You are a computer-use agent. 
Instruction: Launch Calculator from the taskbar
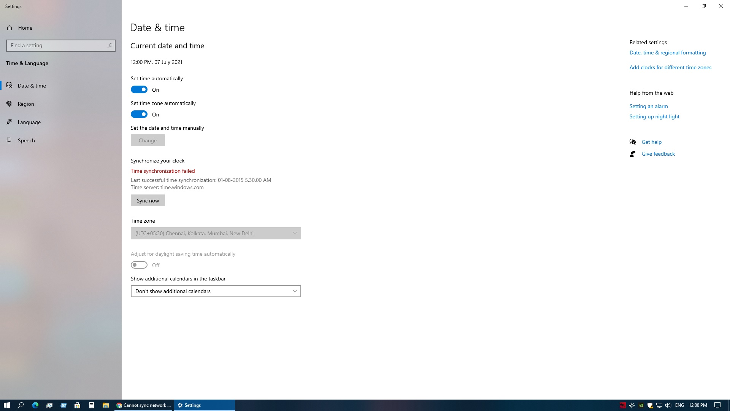pos(92,405)
